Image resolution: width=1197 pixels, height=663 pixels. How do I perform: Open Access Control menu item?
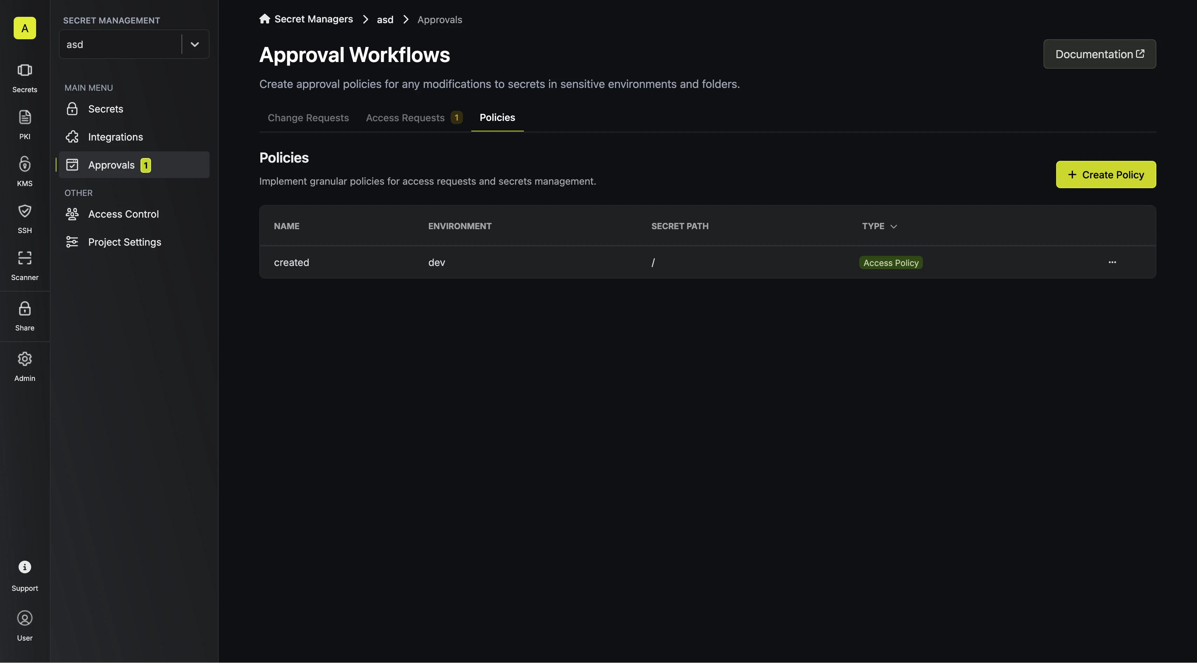click(134, 214)
